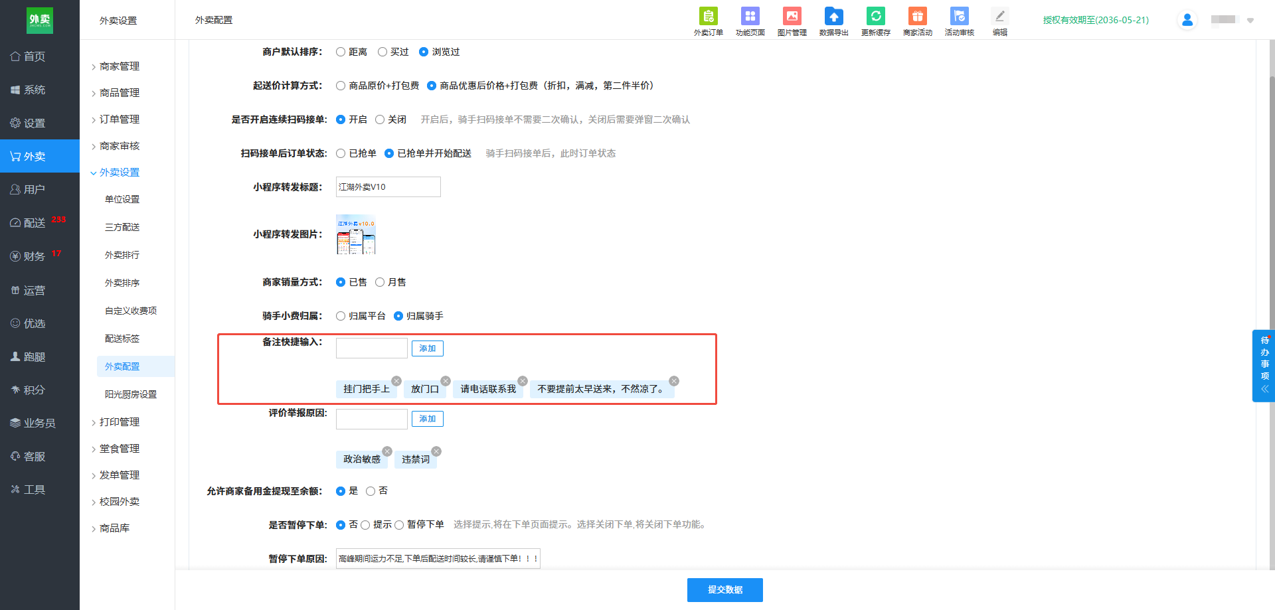Select the 距离 sort radio button

point(341,52)
